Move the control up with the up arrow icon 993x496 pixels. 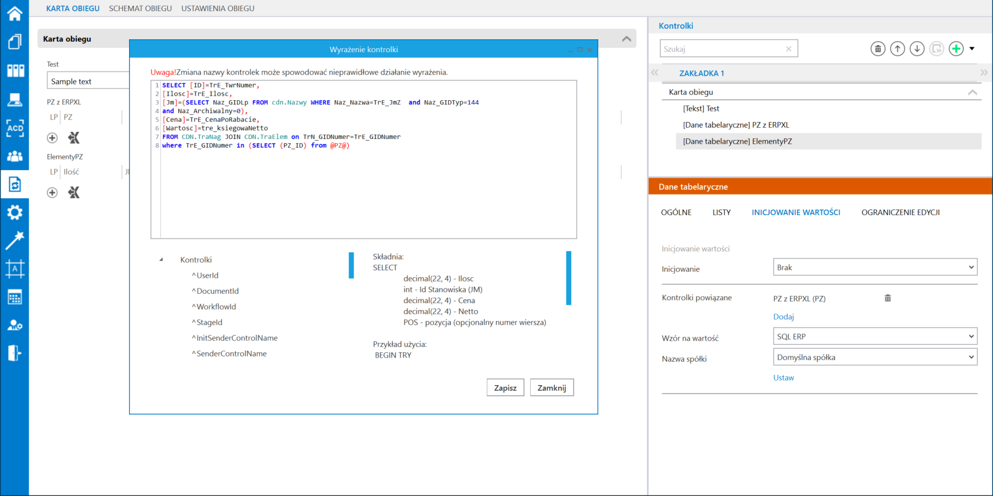coord(897,49)
